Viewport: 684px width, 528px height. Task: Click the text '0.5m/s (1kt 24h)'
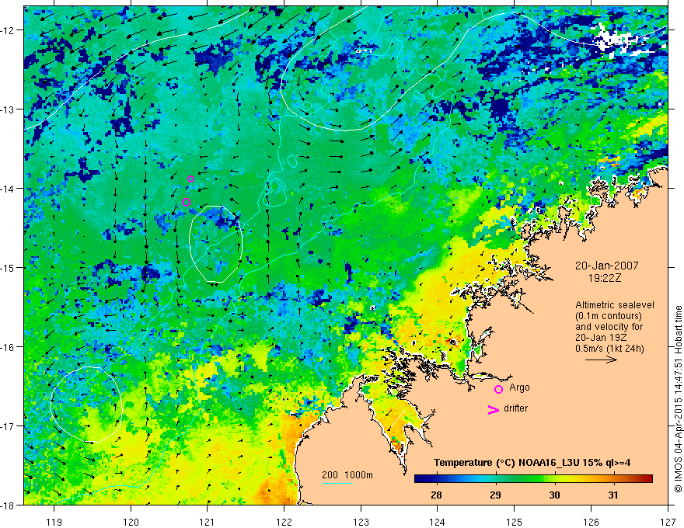[609, 349]
